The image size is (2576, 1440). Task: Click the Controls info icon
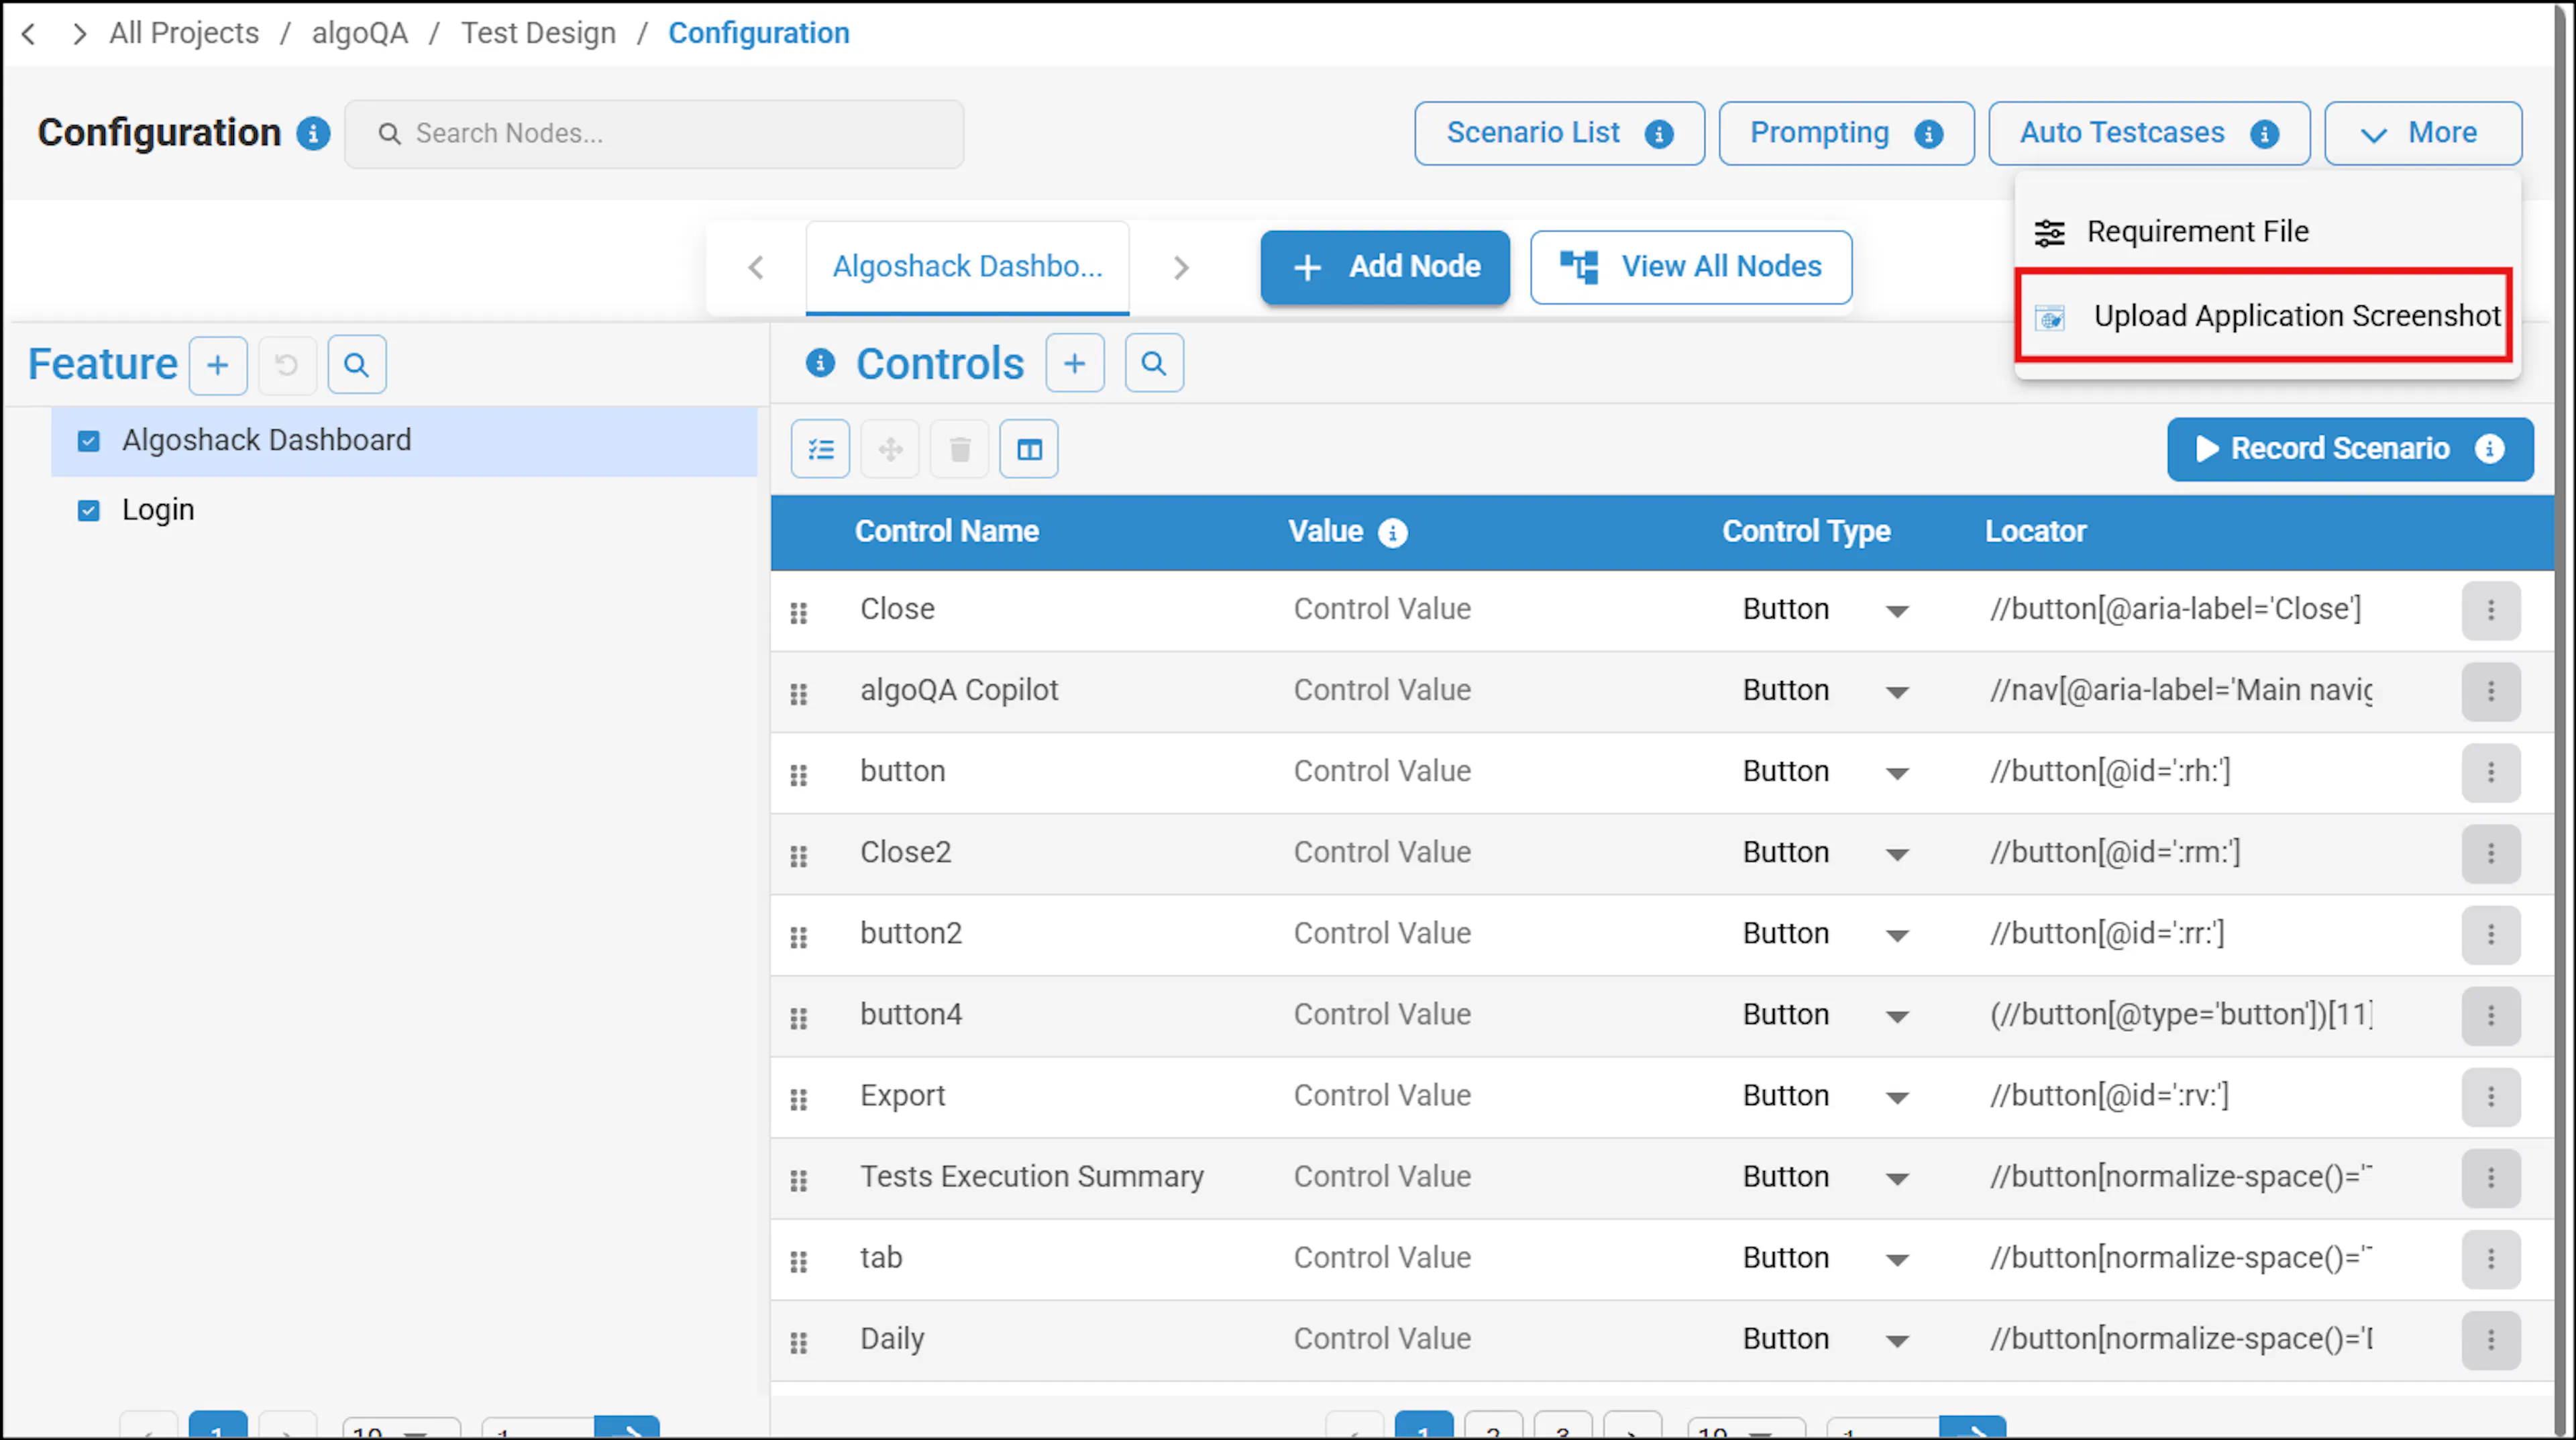click(820, 363)
